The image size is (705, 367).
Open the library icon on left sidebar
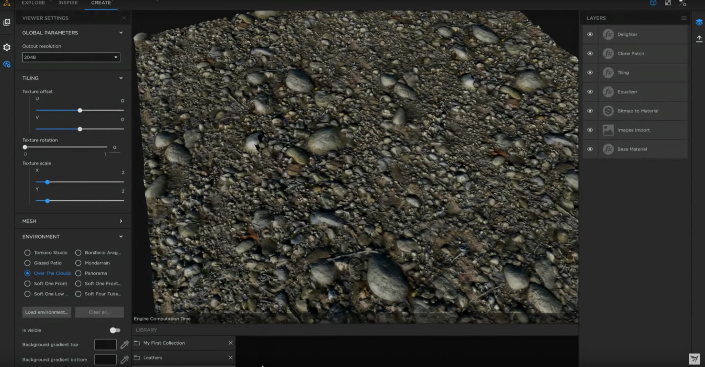[x=7, y=22]
